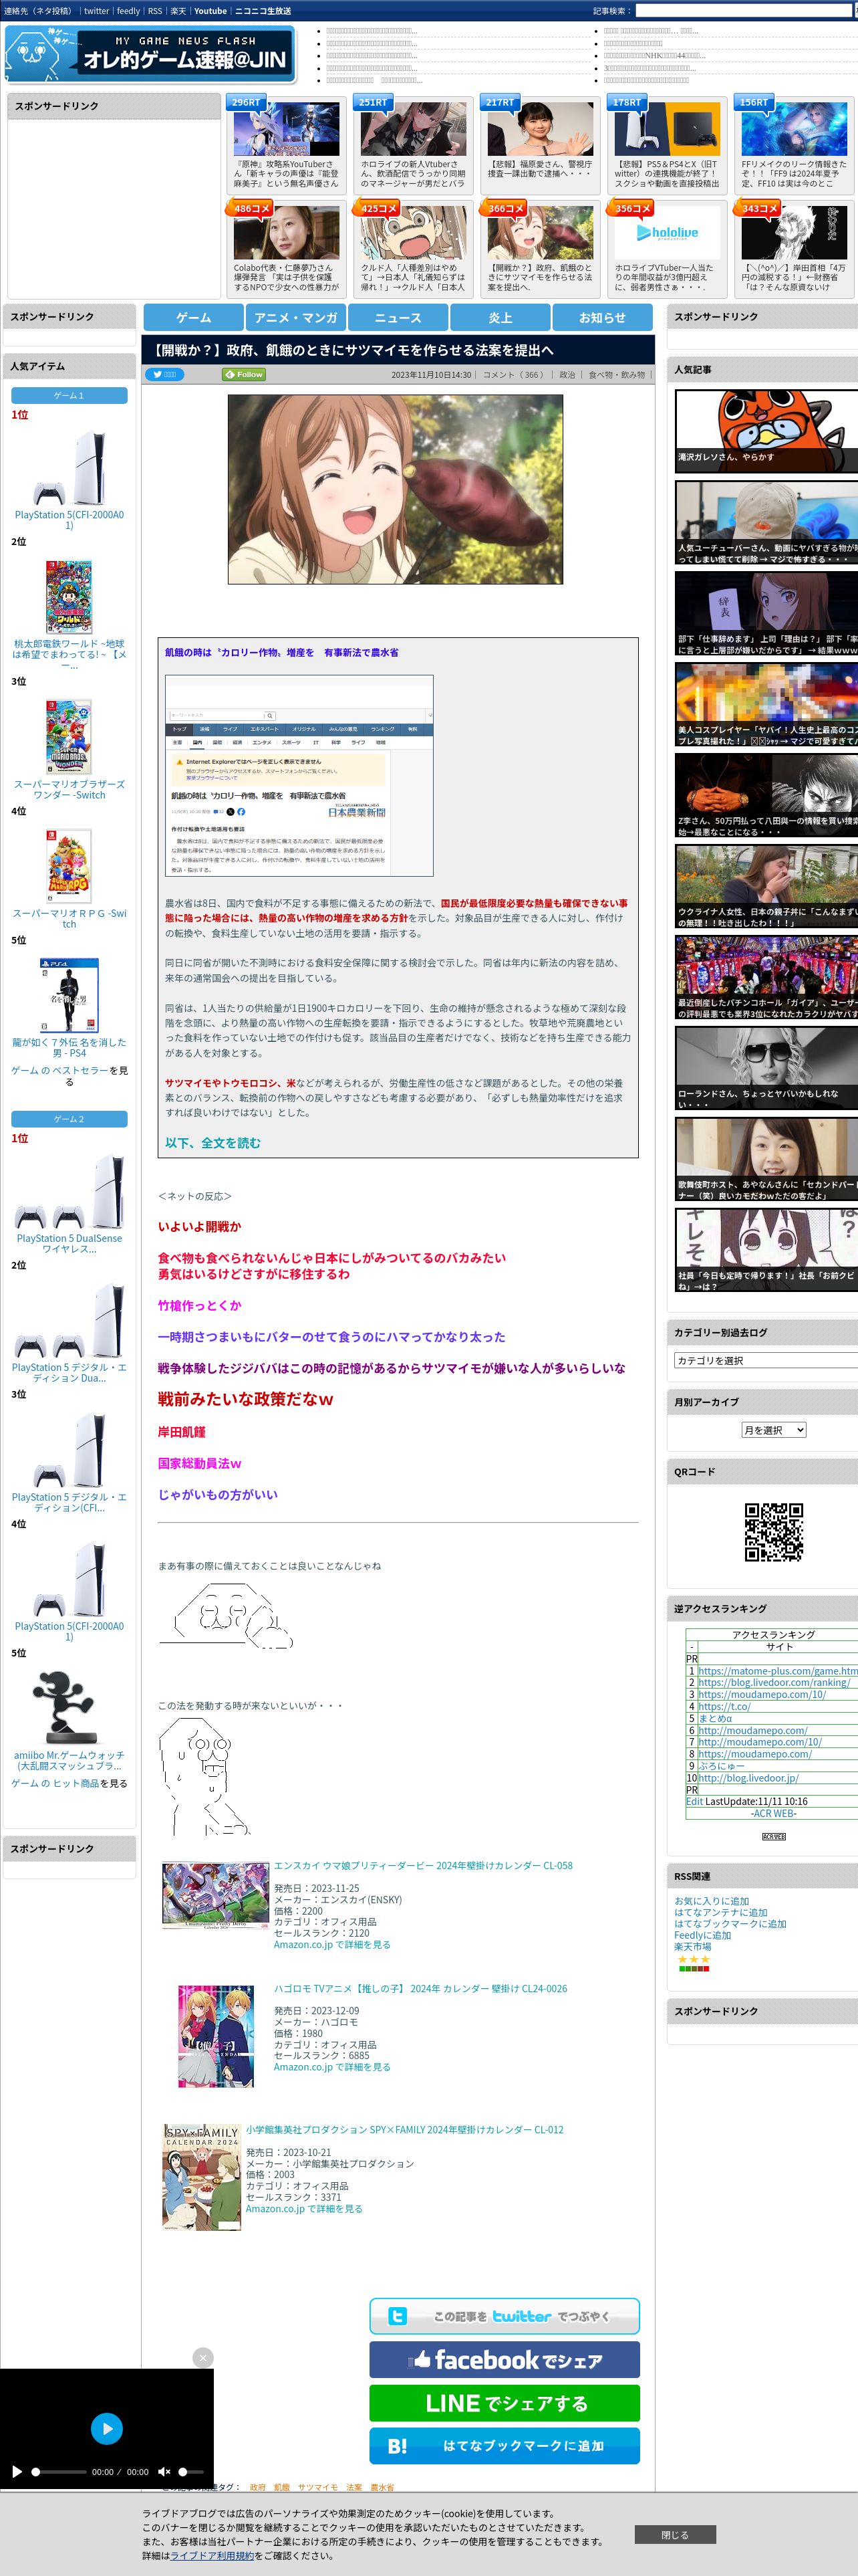Open the 炎上 navigation tab

(x=500, y=317)
